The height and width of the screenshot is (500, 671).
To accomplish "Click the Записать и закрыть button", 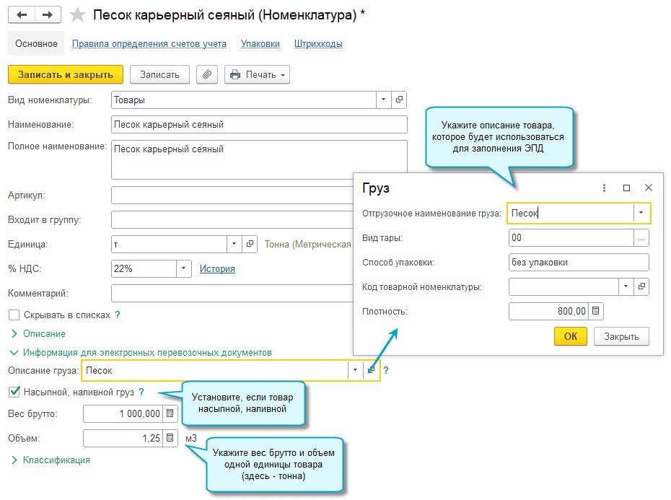I will point(66,74).
